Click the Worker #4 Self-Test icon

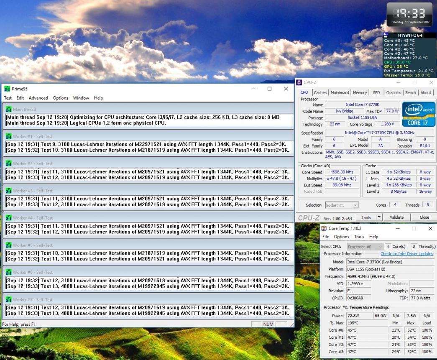(9, 218)
